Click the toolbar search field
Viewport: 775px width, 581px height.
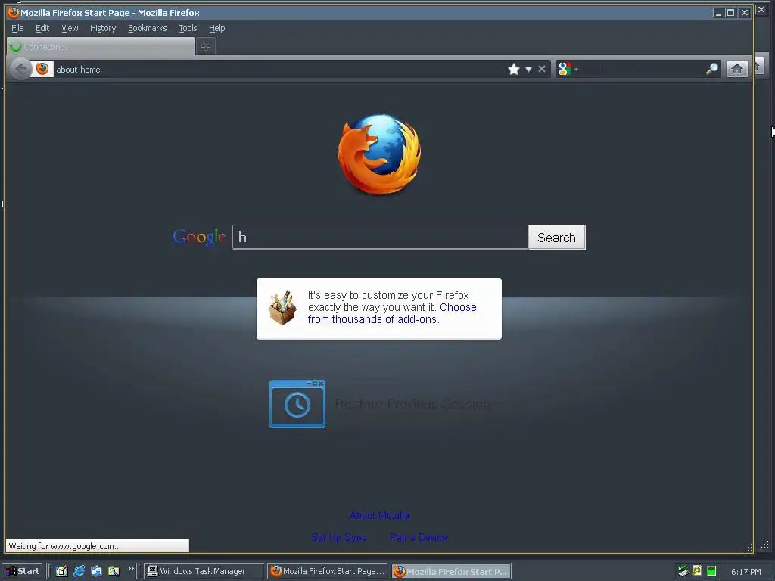[642, 69]
